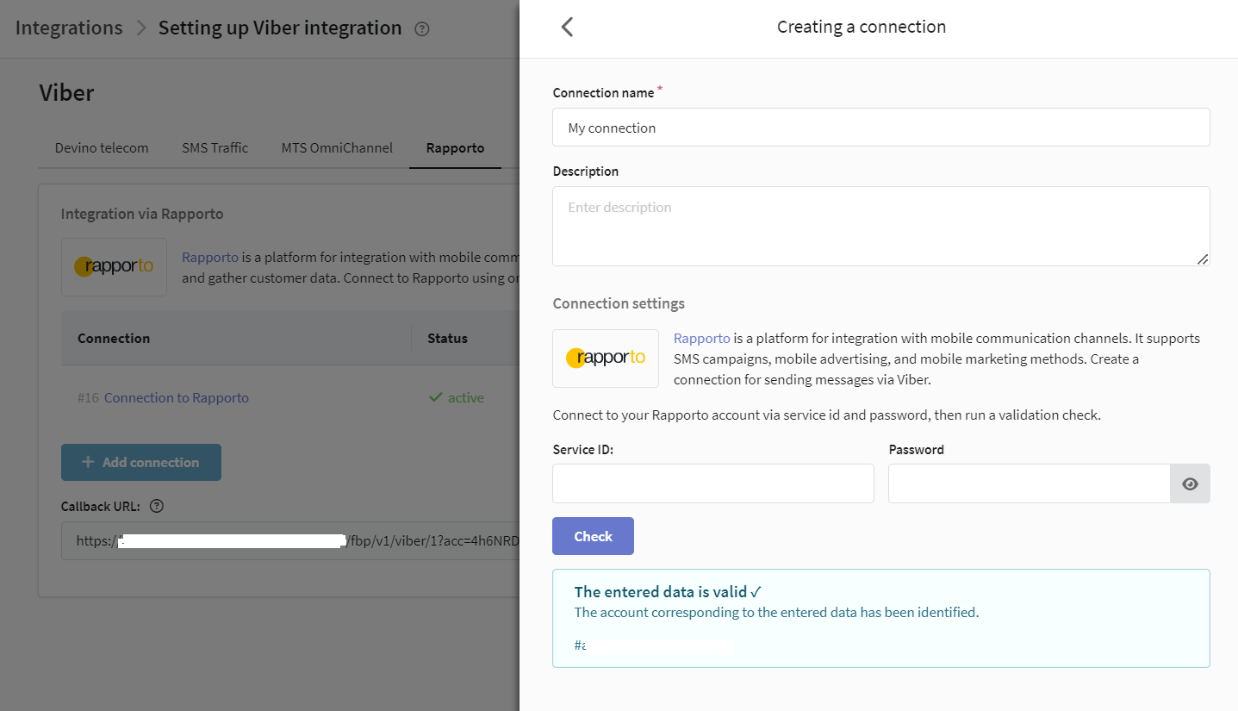The width and height of the screenshot is (1238, 711).
Task: Click 'Setting up Viber integration' breadcrumb title
Action: coord(280,28)
